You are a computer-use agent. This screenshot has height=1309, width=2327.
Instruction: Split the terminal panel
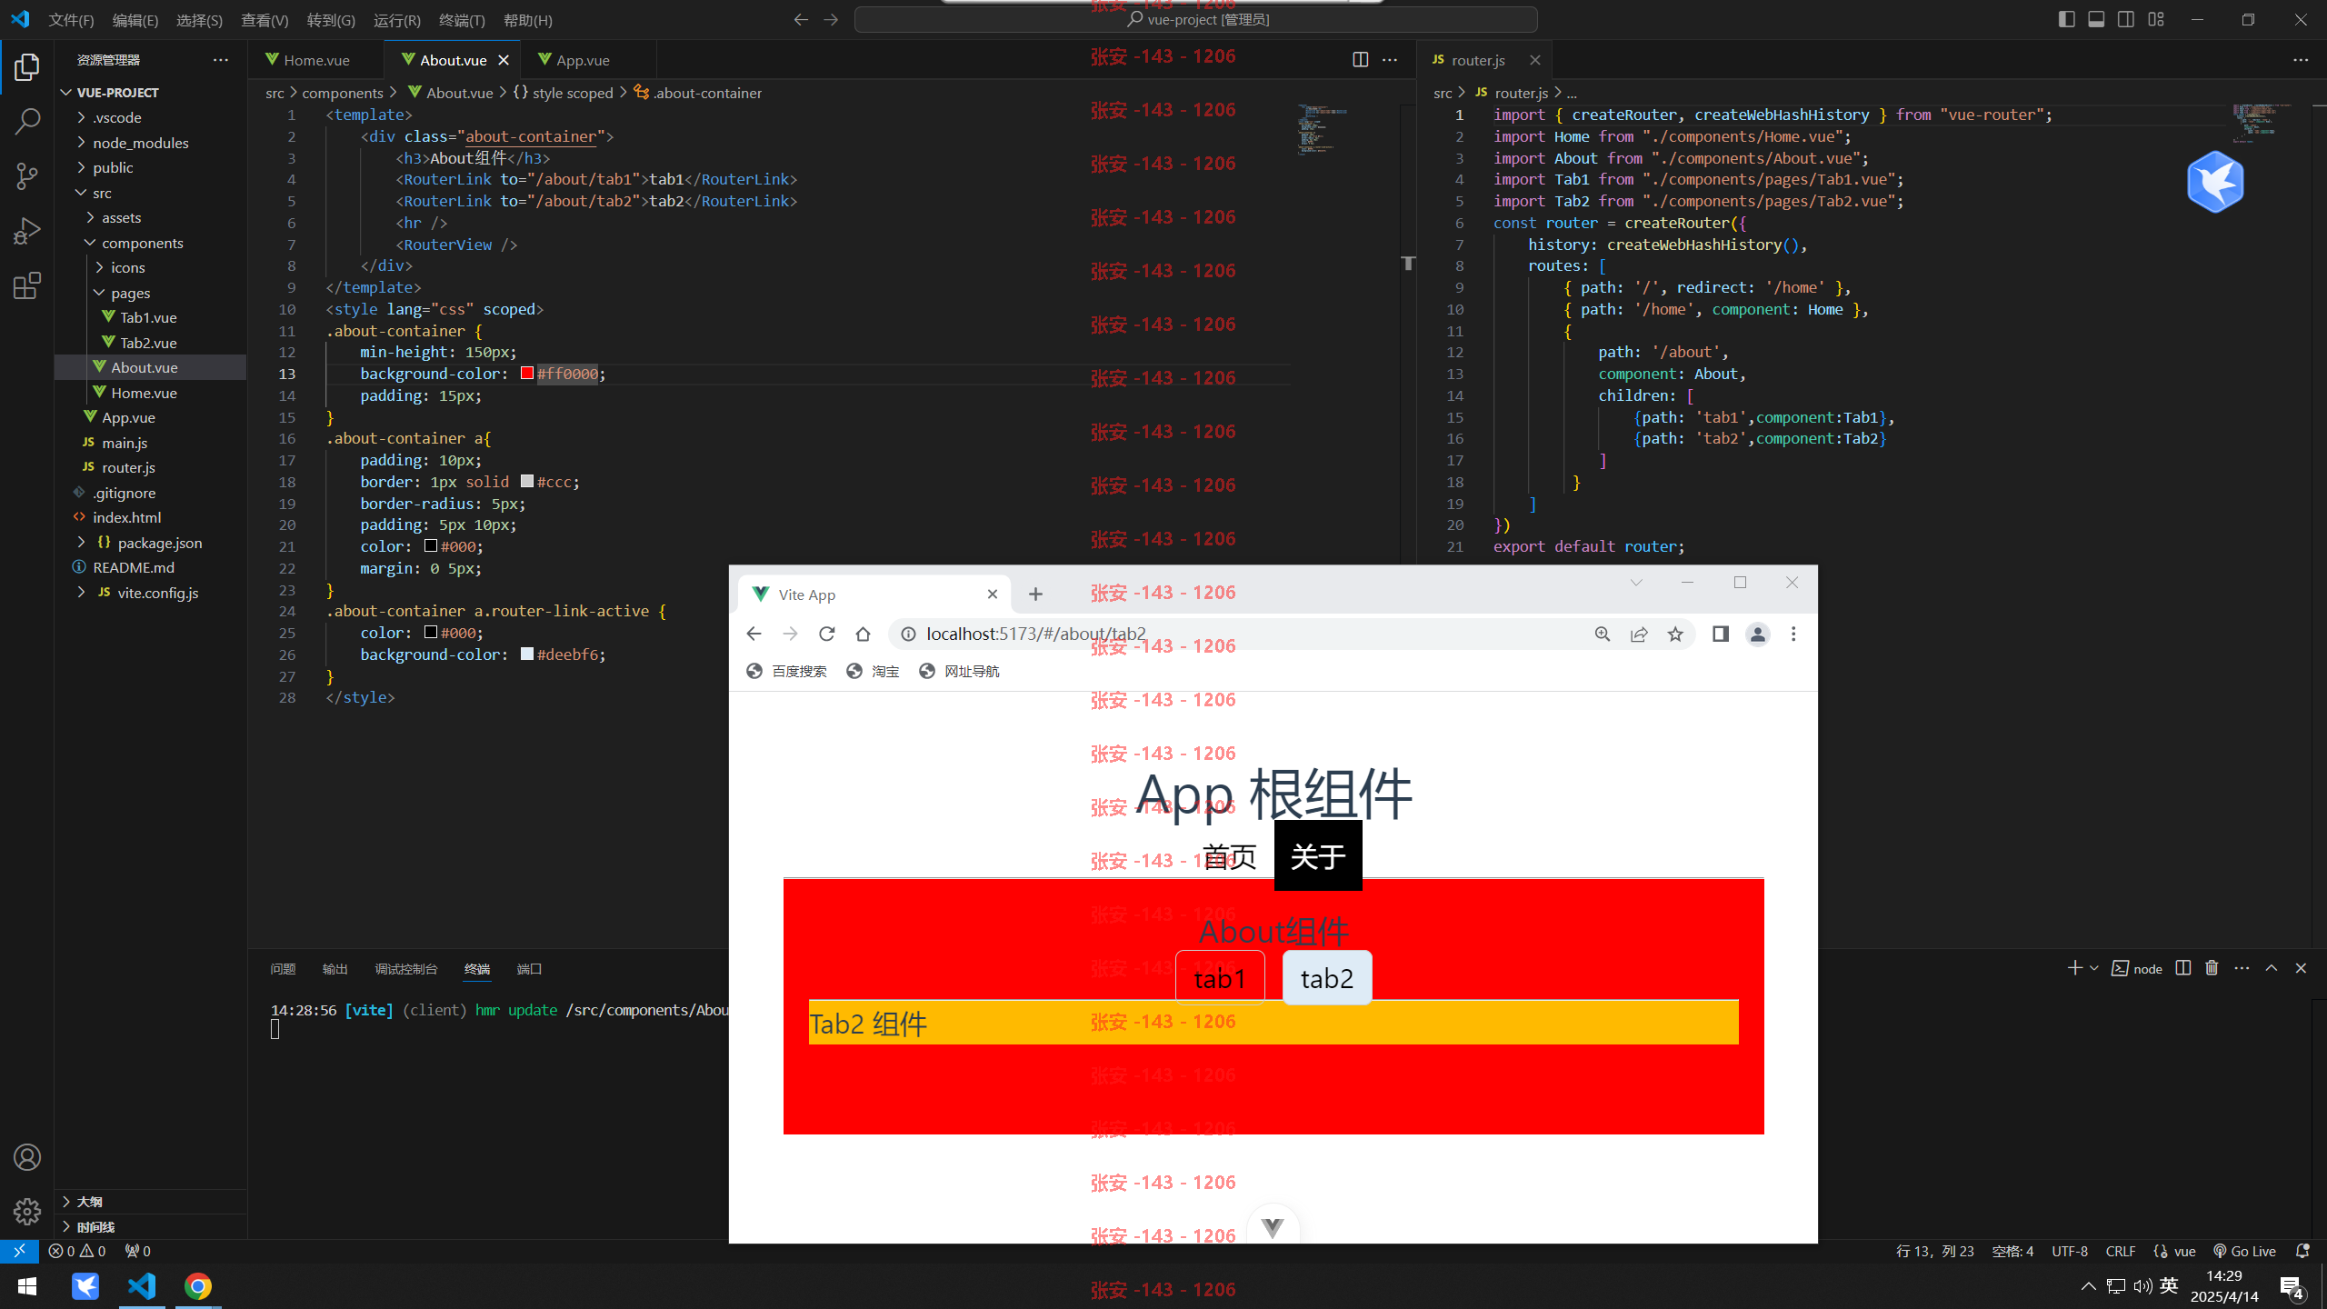pos(2183,968)
